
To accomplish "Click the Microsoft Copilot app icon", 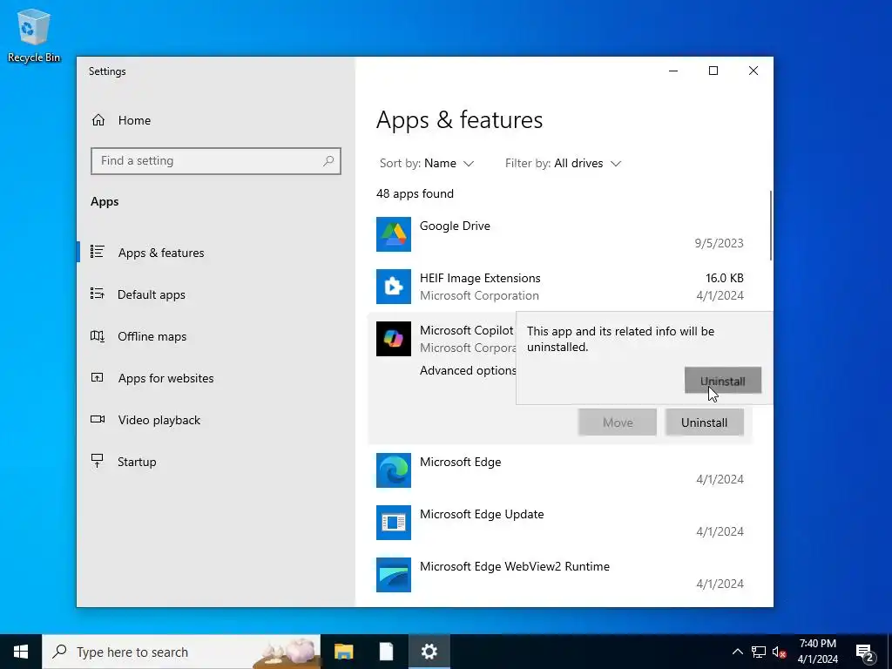I will tap(393, 339).
